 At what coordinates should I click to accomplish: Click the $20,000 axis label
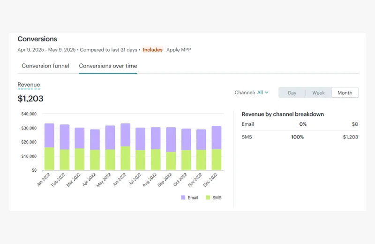tap(29, 142)
